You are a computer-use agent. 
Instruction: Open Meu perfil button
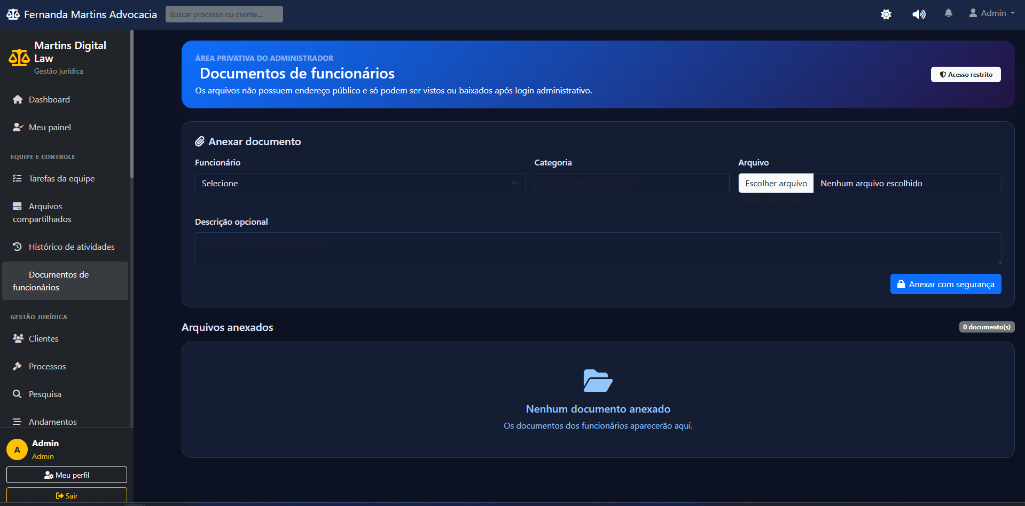click(x=67, y=475)
